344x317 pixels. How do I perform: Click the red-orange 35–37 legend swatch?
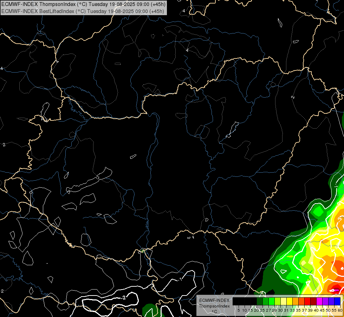click(x=301, y=301)
